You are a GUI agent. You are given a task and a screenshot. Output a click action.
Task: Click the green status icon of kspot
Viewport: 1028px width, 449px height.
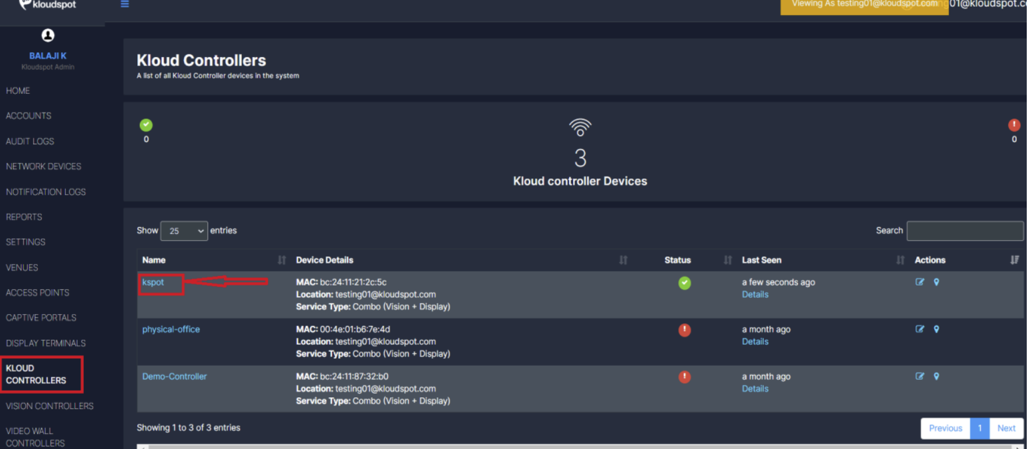pyautogui.click(x=684, y=283)
